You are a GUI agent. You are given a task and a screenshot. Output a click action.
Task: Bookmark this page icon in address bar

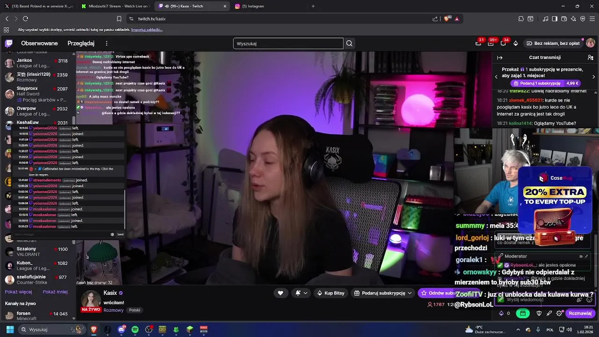(119, 19)
